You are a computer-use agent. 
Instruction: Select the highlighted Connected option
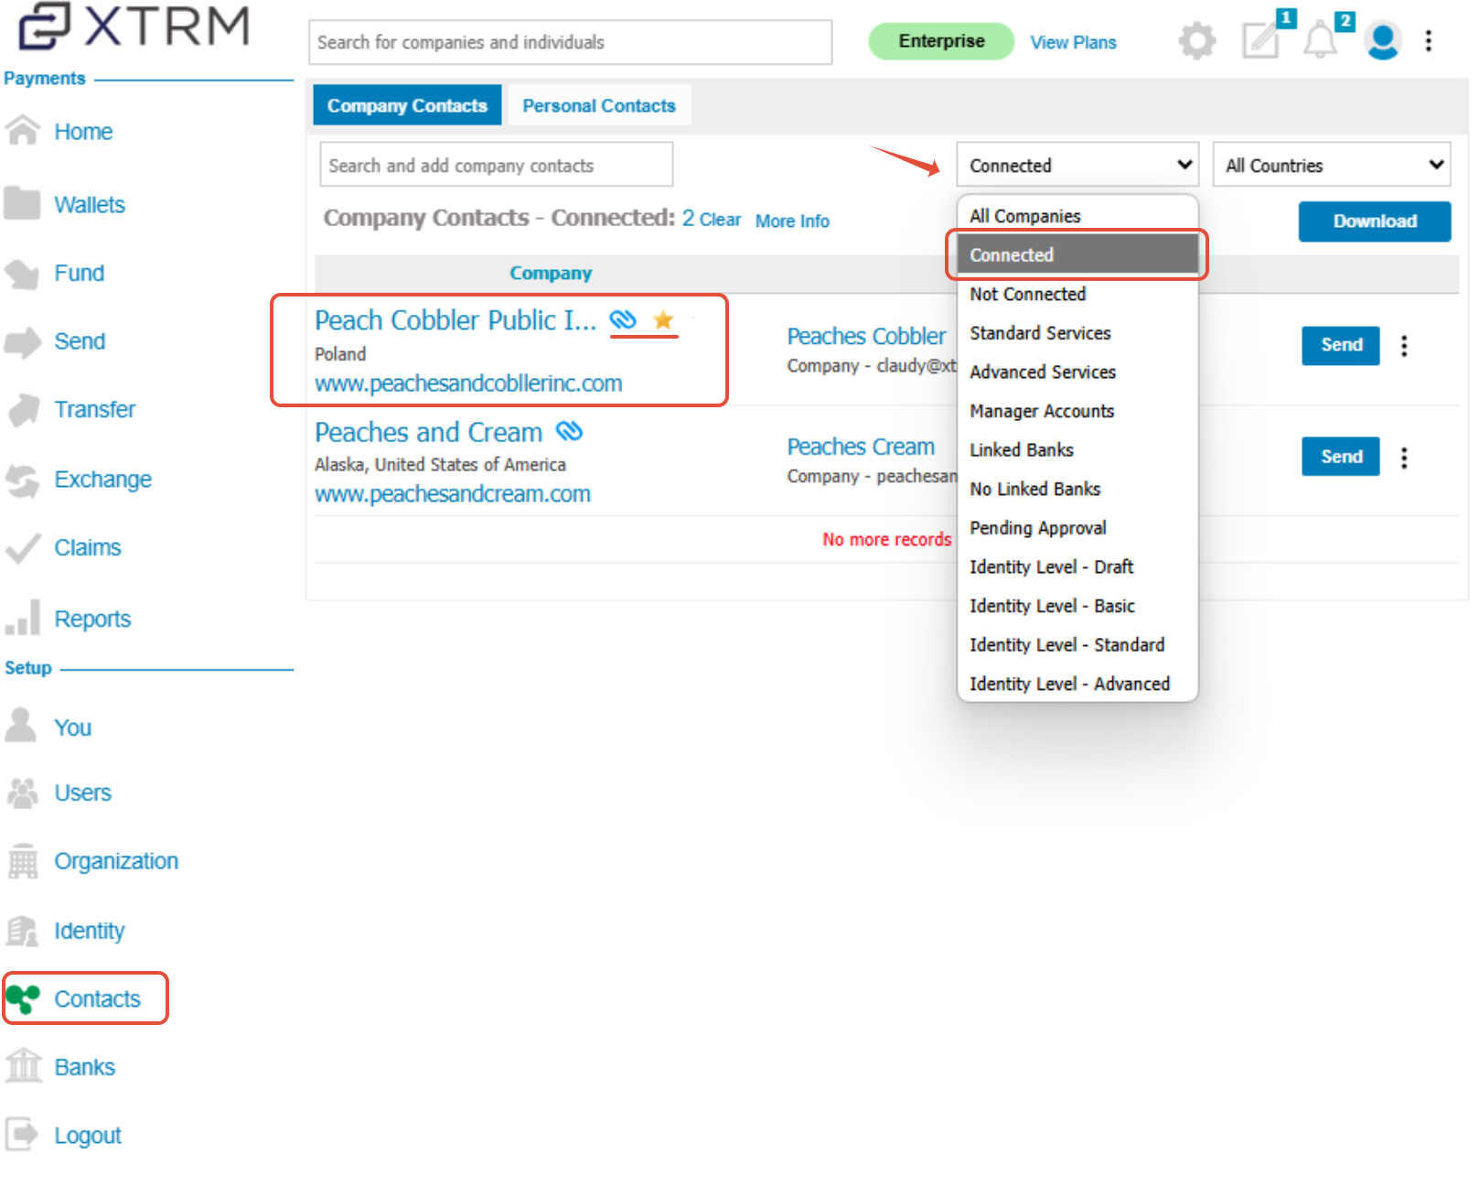click(1077, 254)
